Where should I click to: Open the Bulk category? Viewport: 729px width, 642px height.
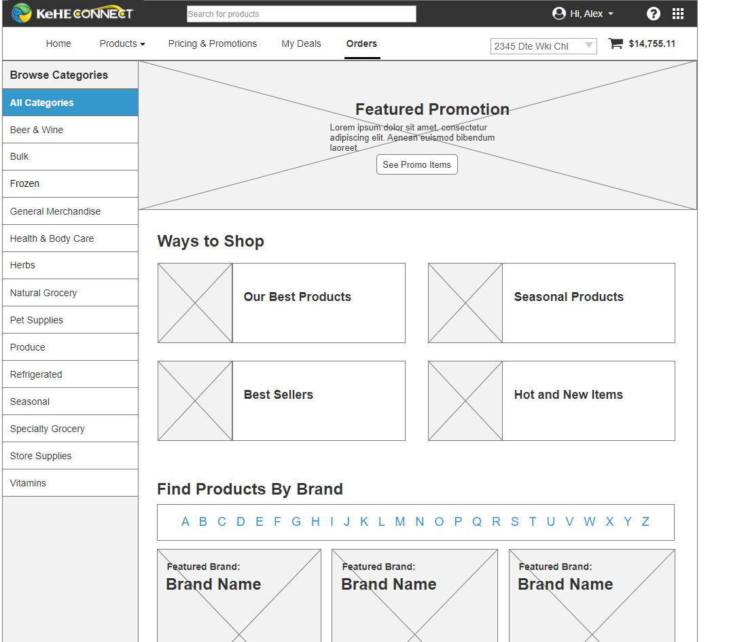pos(70,157)
